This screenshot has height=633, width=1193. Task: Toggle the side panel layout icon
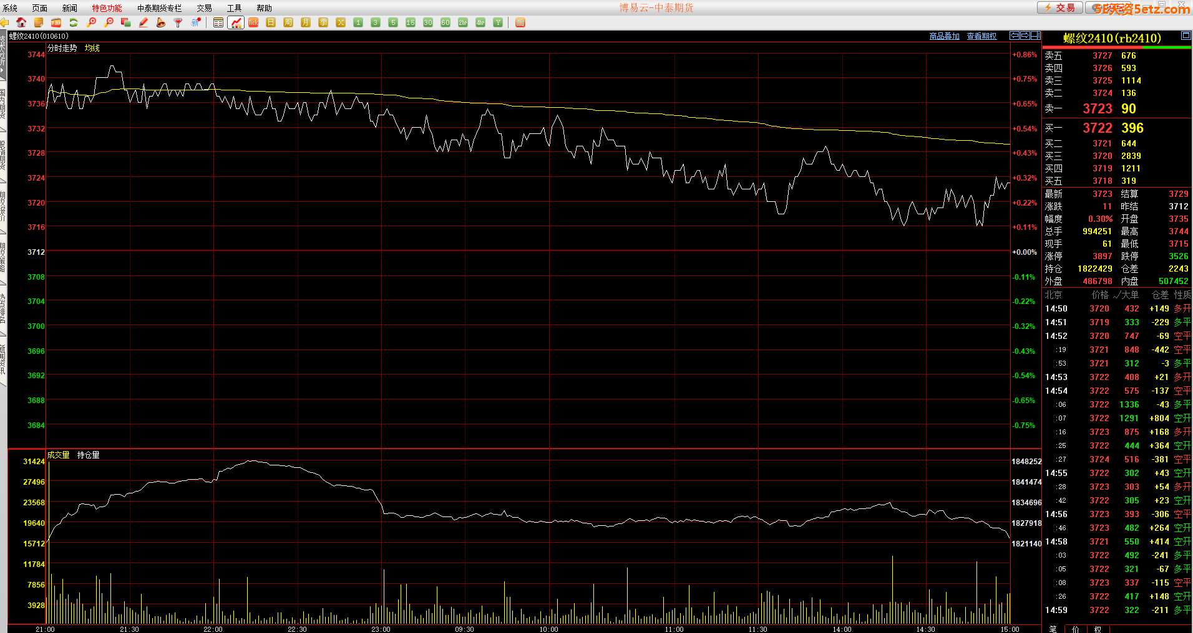[1036, 36]
